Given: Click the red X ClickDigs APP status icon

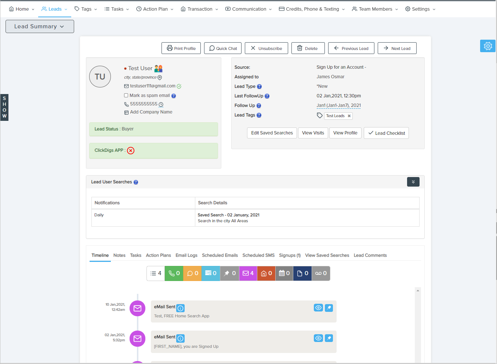Looking at the screenshot, I should click(x=131, y=151).
